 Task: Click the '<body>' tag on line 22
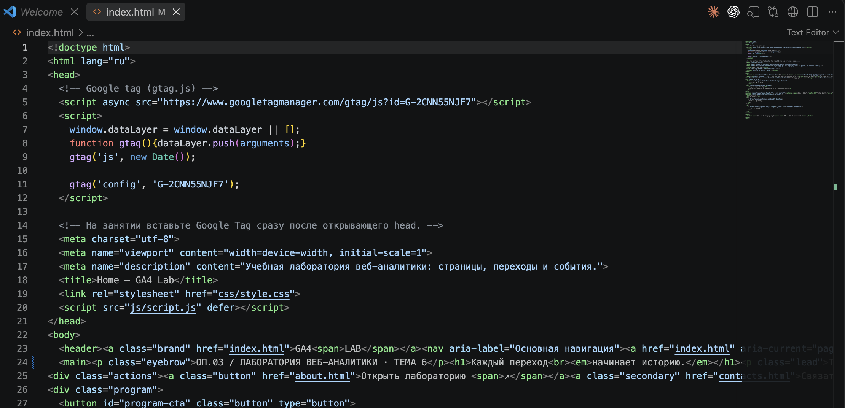click(x=64, y=335)
